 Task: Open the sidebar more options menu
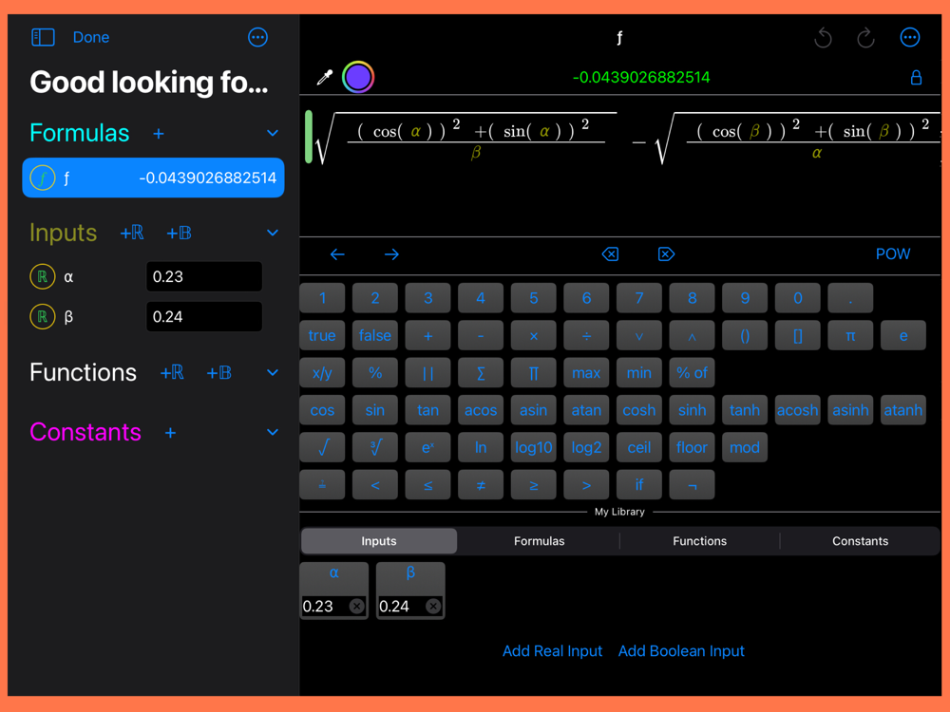(258, 38)
